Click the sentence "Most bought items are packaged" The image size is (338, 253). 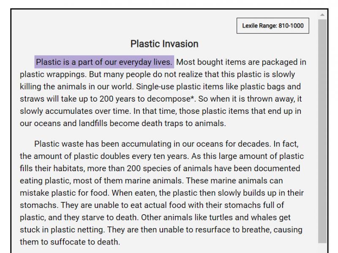(228, 62)
